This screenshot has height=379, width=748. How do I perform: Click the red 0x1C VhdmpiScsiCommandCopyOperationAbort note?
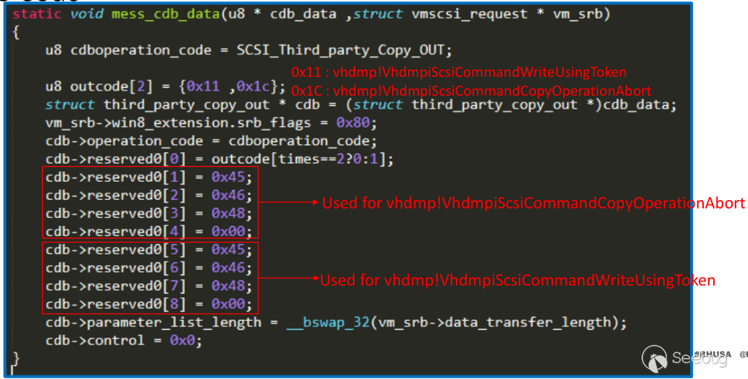pyautogui.click(x=471, y=91)
